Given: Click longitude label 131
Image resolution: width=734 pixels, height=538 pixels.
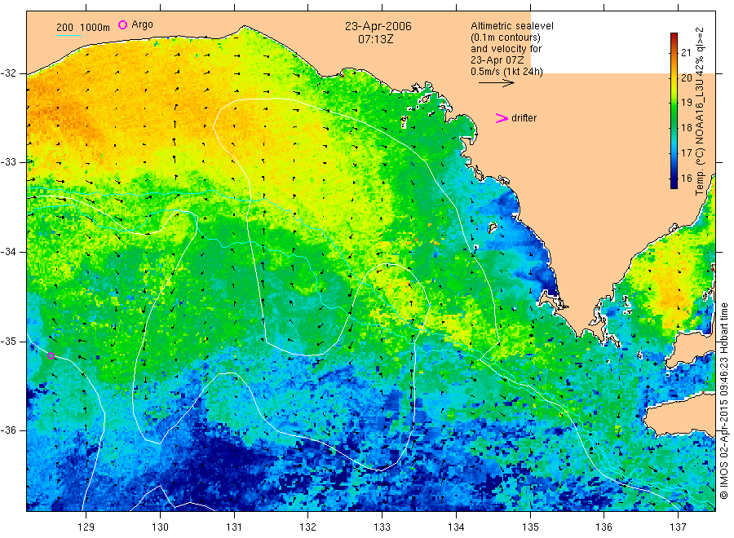Looking at the screenshot, I should click(234, 527).
